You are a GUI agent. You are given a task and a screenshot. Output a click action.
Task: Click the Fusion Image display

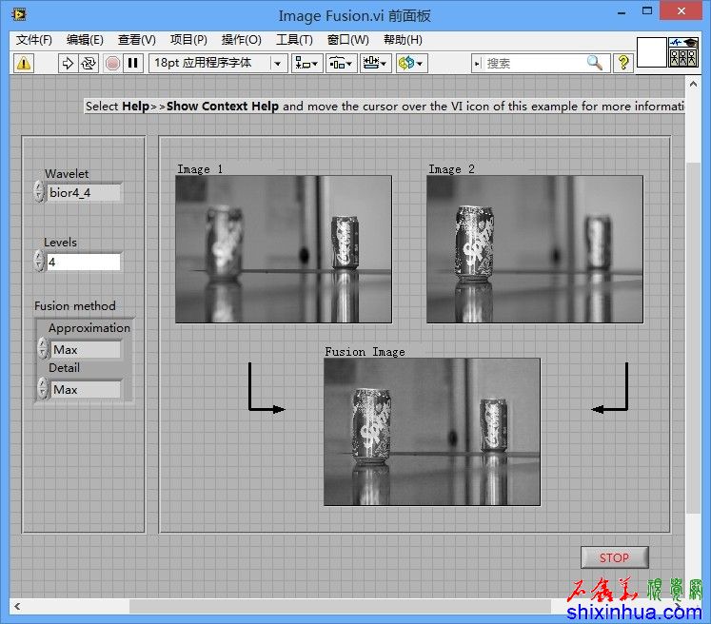pyautogui.click(x=432, y=432)
